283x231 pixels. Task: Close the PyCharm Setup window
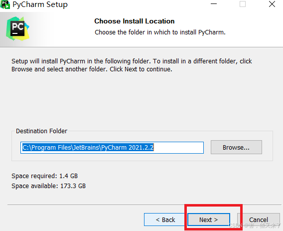[x=272, y=4]
